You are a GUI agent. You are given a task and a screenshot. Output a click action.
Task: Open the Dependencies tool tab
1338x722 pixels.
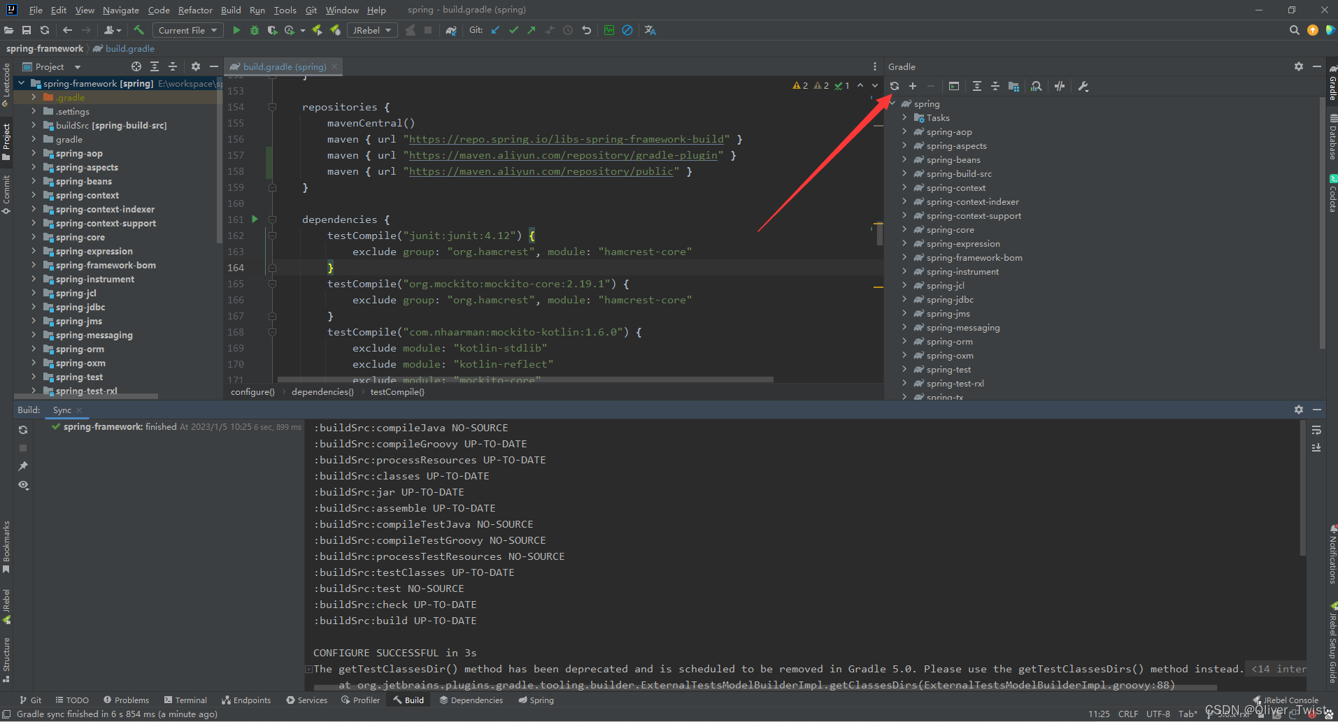coord(471,700)
